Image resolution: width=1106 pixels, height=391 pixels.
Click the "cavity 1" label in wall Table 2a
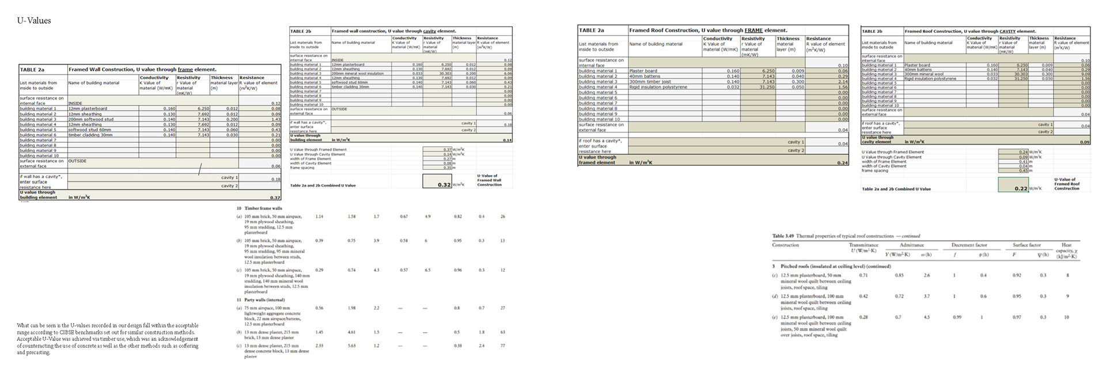click(x=229, y=177)
